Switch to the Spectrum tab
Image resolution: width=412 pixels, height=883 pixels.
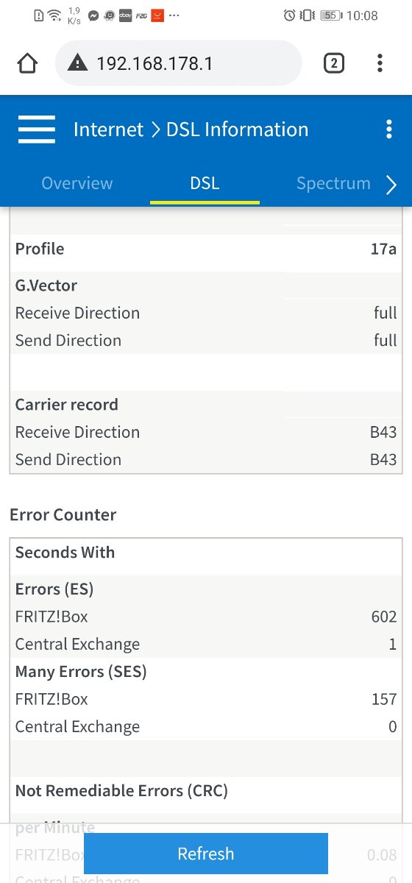(x=333, y=183)
